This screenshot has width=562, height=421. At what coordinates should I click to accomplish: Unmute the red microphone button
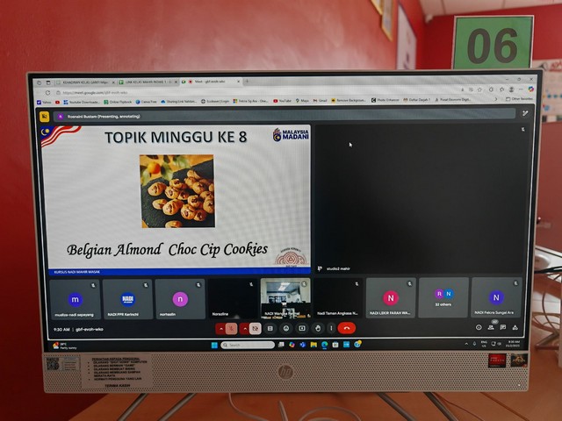click(232, 328)
